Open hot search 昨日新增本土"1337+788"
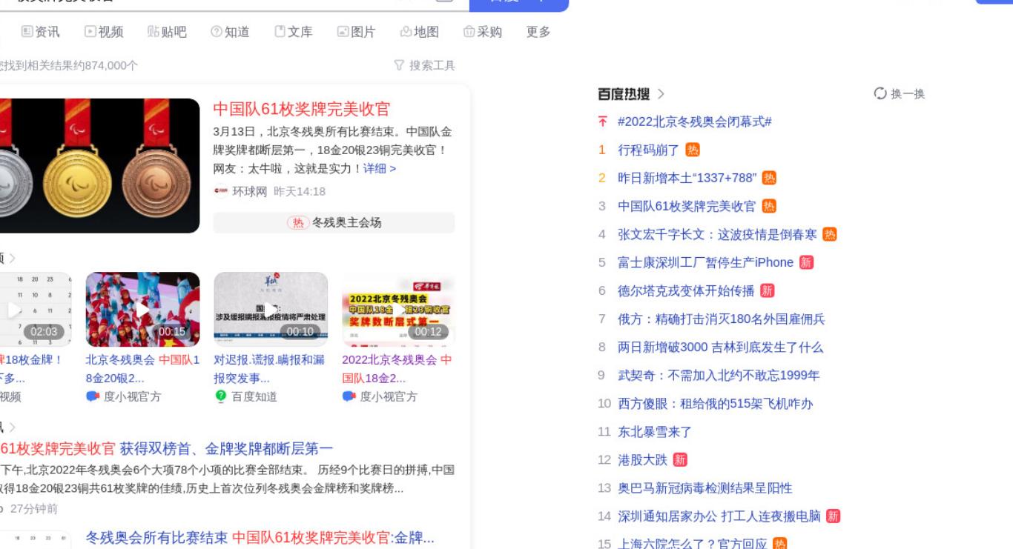Image resolution: width=1013 pixels, height=549 pixels. 687,179
